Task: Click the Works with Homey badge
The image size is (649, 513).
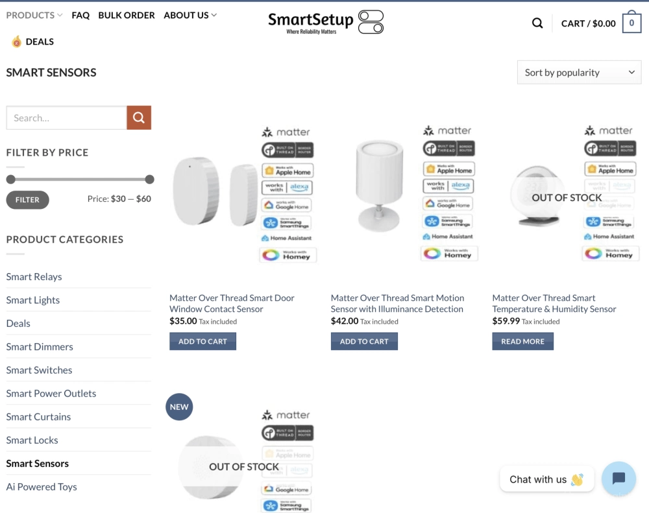Action: (x=288, y=254)
